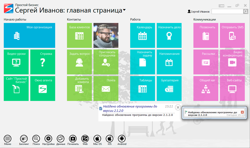The height and width of the screenshot is (148, 250).
Task: Click in the top search field
Action: (227, 12)
